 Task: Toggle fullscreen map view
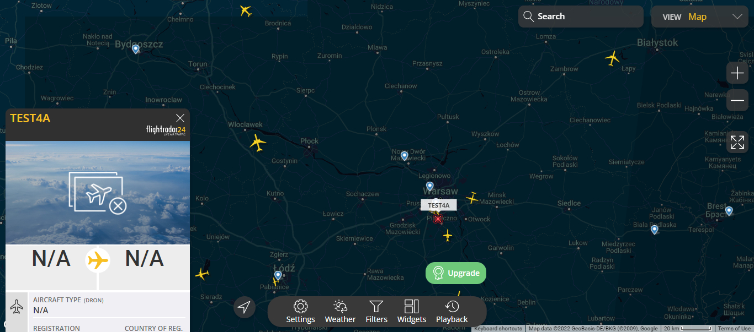click(737, 142)
